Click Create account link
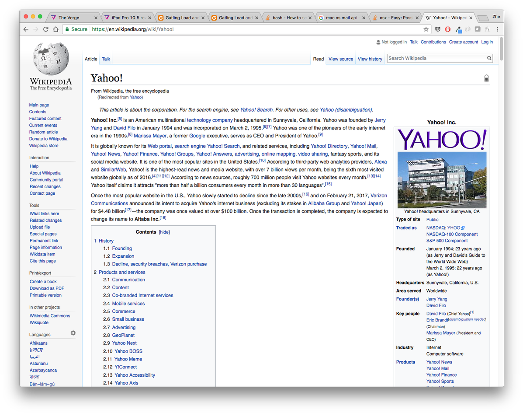This screenshot has height=413, width=523. tap(463, 42)
